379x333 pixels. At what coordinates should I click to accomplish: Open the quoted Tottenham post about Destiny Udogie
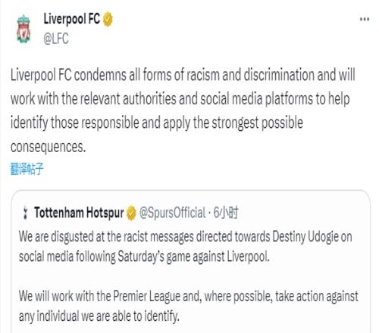(x=191, y=261)
